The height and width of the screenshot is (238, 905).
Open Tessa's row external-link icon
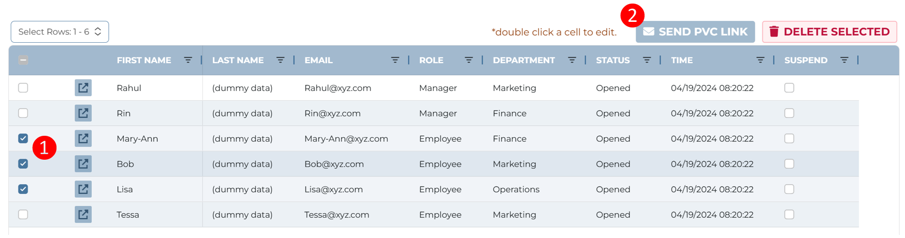coord(83,215)
